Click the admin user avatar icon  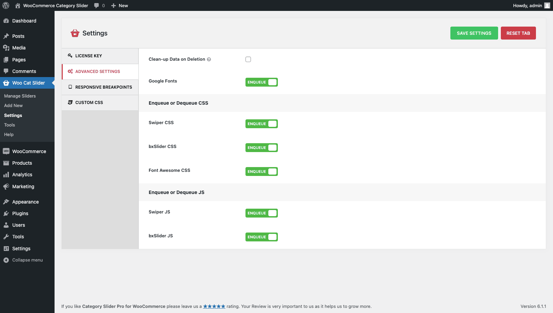(x=547, y=5)
